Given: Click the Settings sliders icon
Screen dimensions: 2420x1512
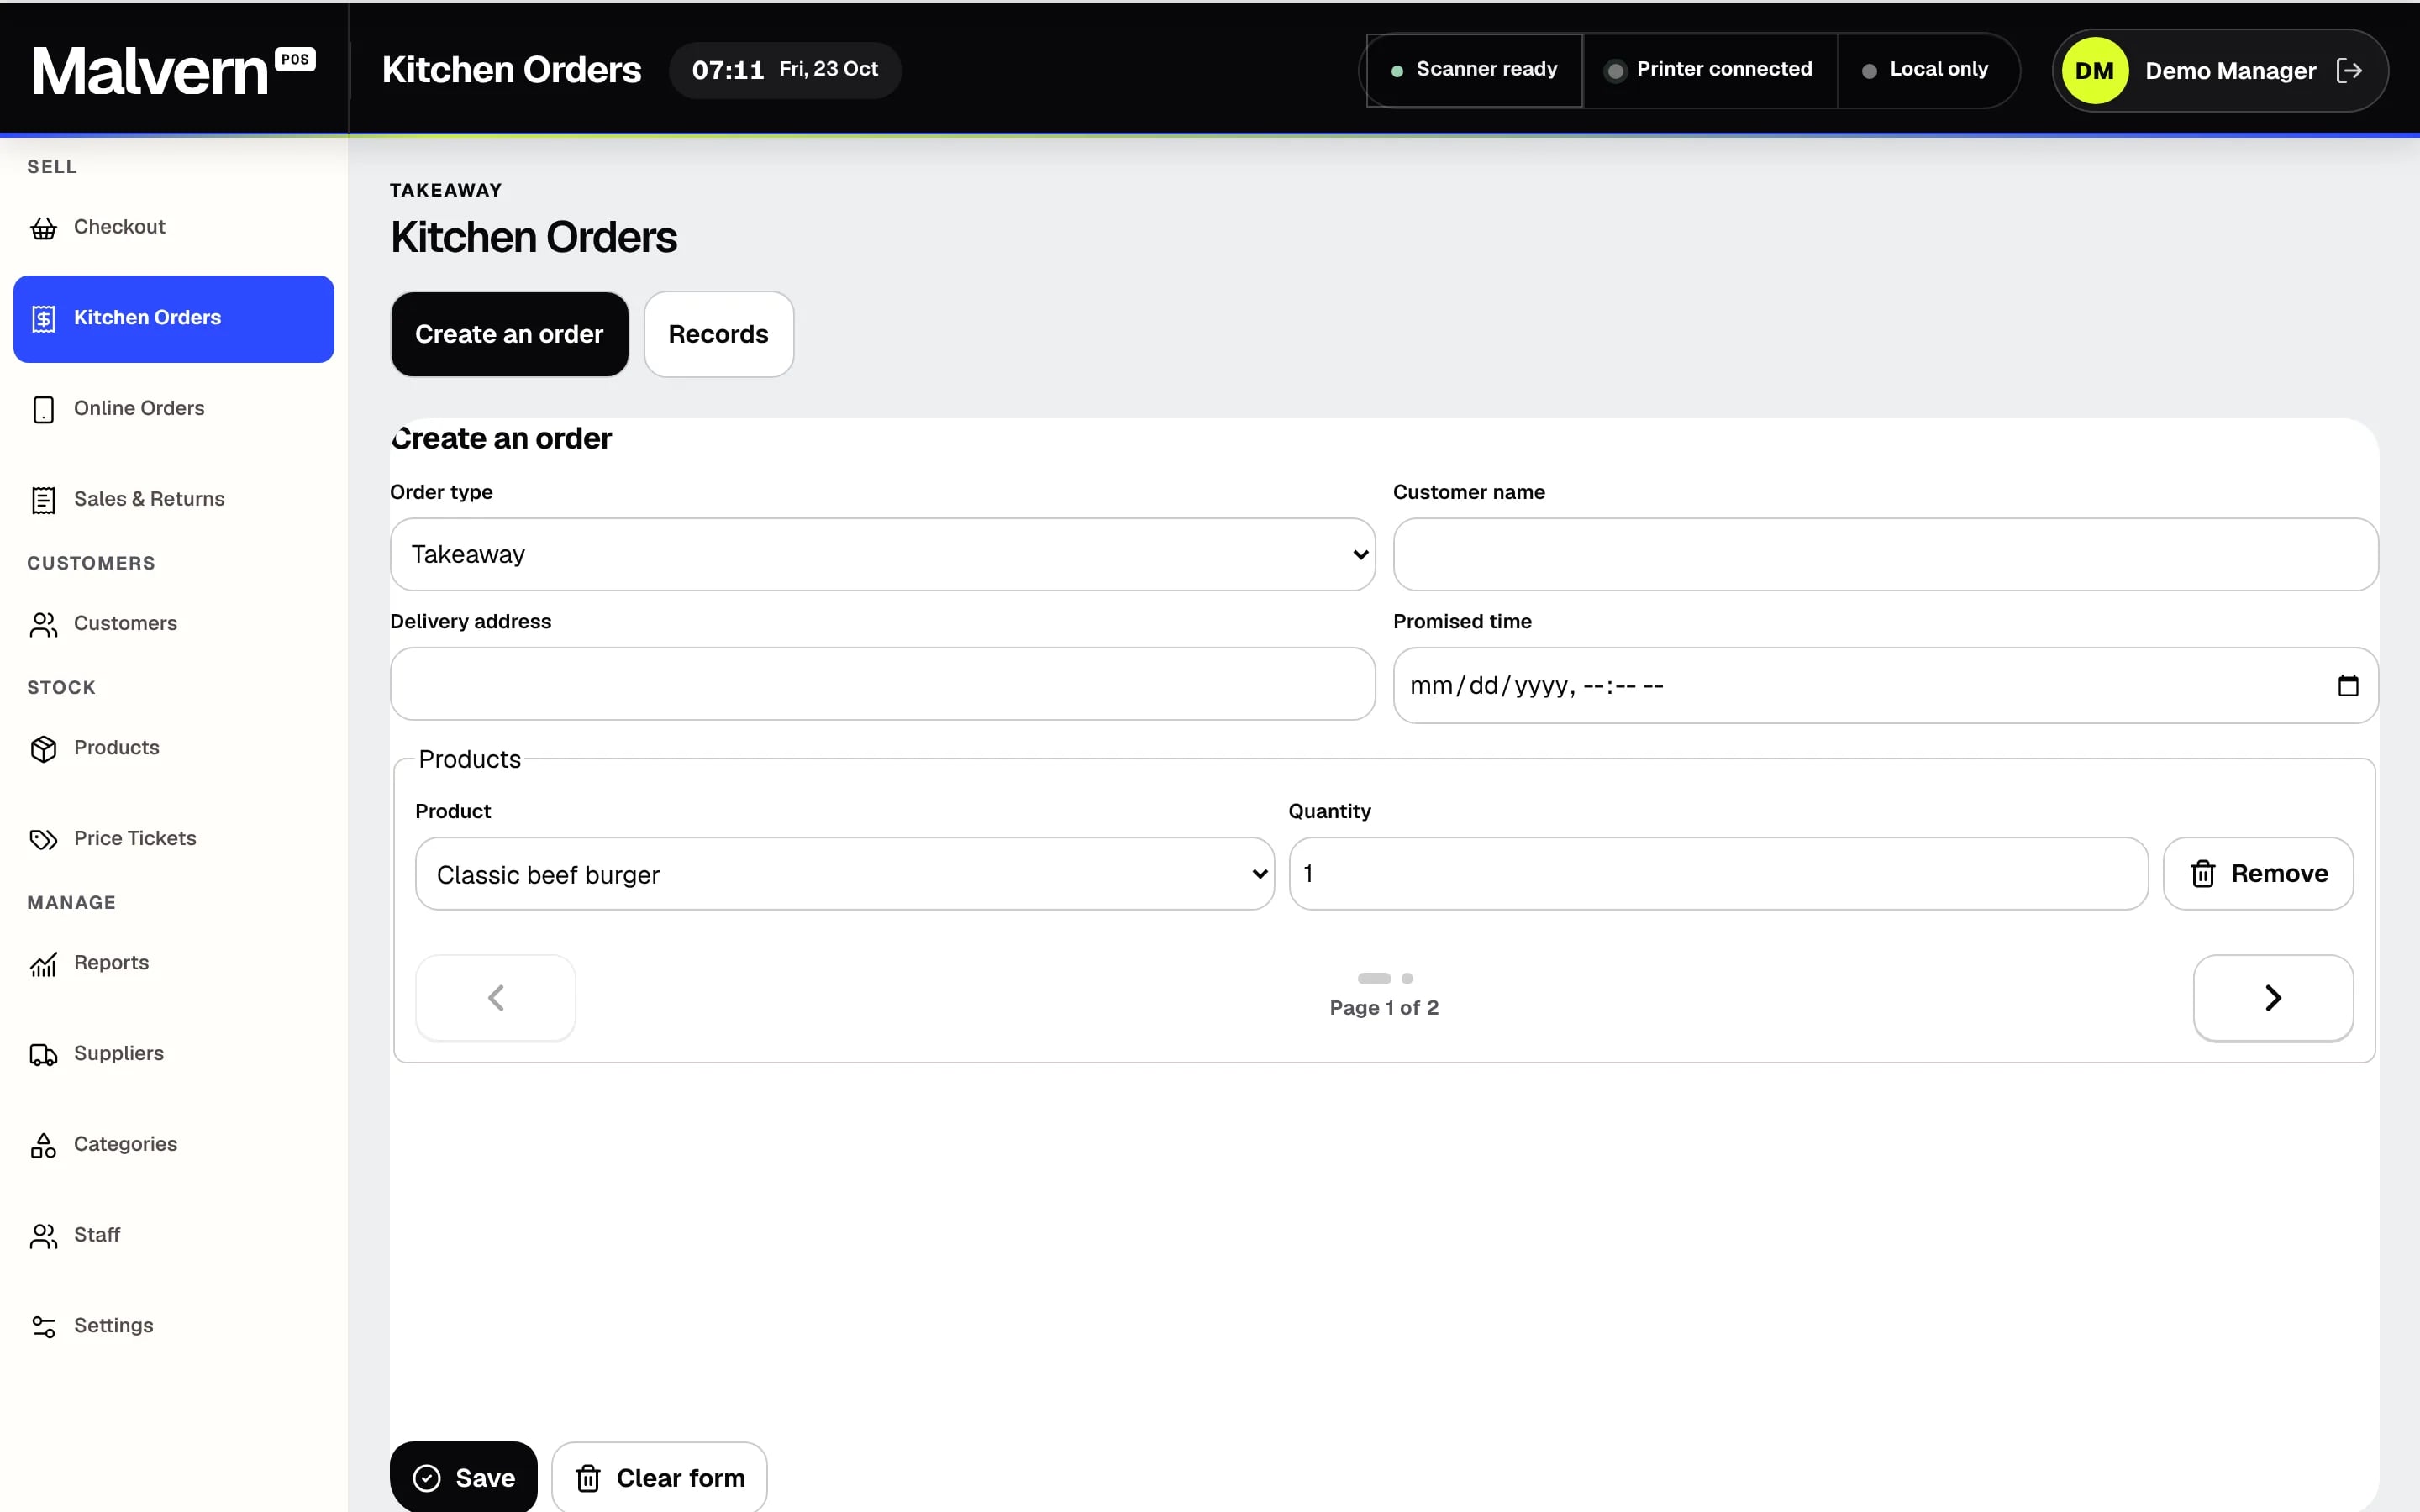Looking at the screenshot, I should 43,1326.
